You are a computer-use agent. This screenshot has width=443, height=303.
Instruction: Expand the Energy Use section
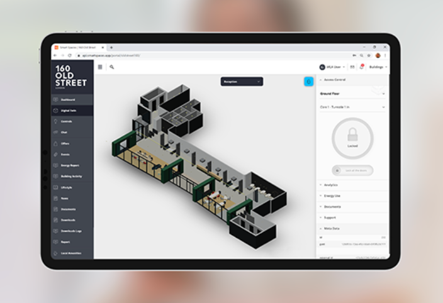click(x=352, y=196)
